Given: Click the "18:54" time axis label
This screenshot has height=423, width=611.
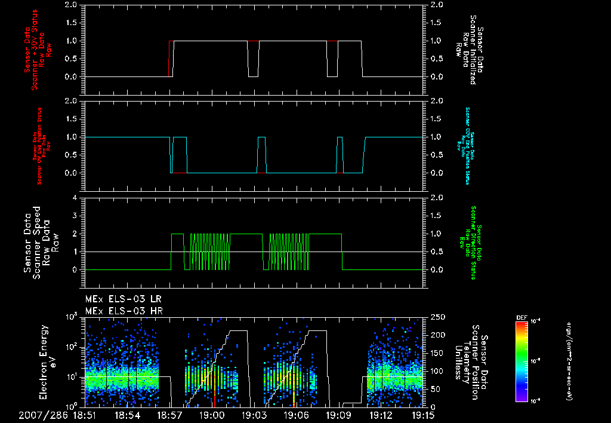Looking at the screenshot, I should [128, 415].
